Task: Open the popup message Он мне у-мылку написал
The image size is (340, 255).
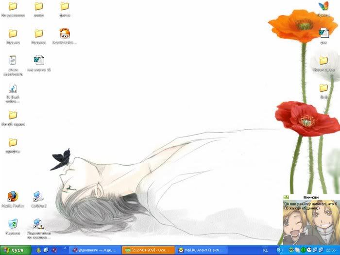Action: 310,206
